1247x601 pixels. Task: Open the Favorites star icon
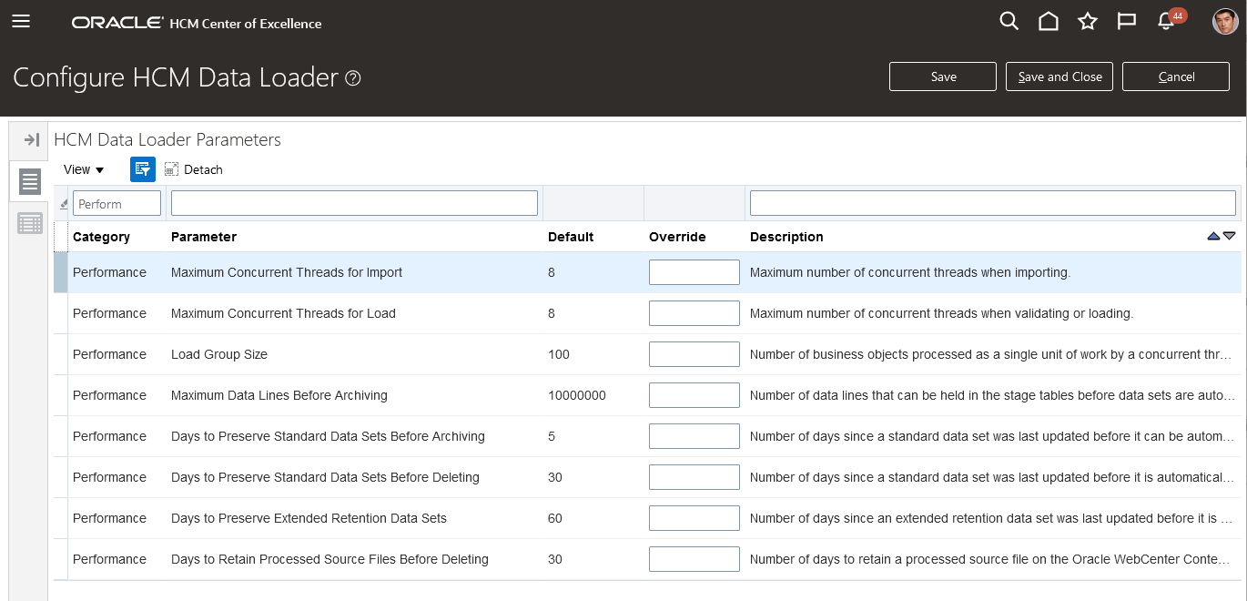click(x=1088, y=22)
